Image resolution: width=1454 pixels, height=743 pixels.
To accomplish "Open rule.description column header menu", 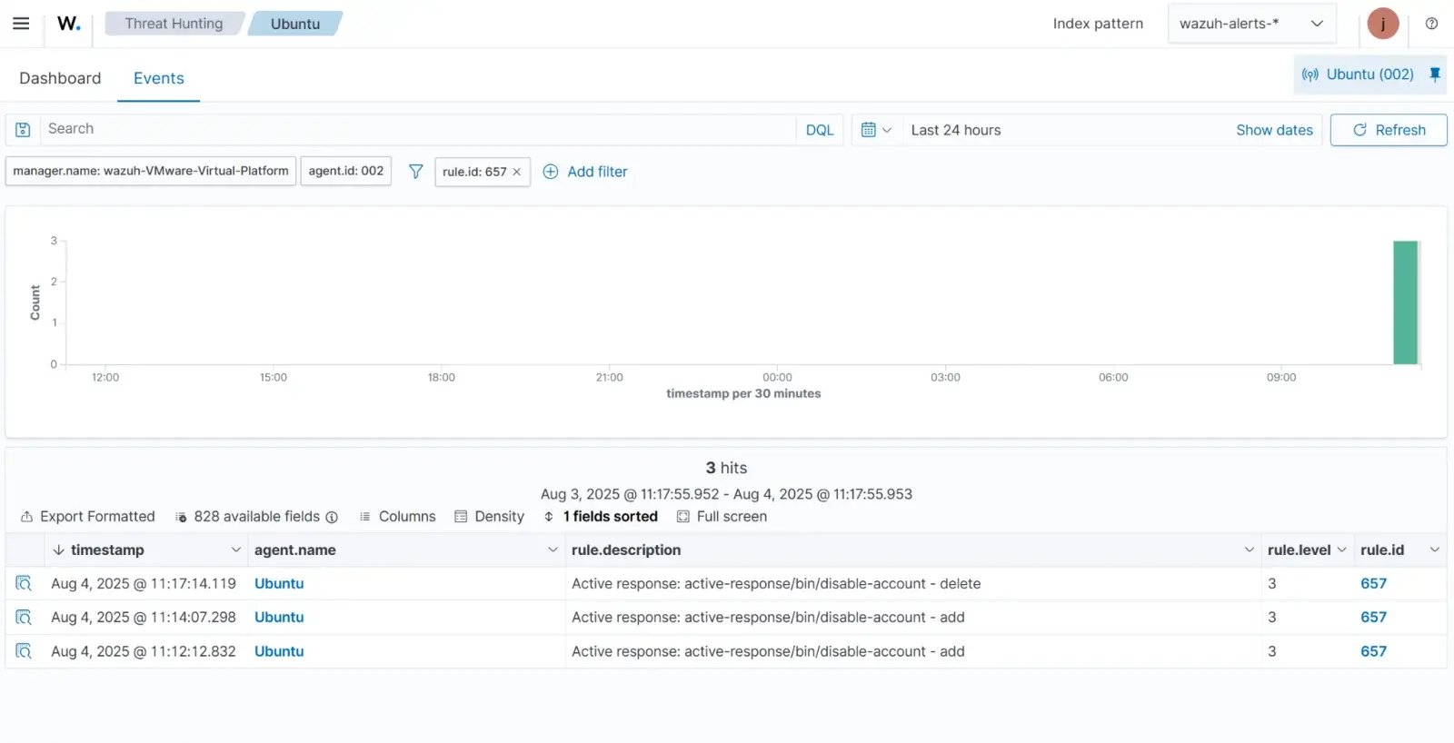I will tap(1249, 550).
